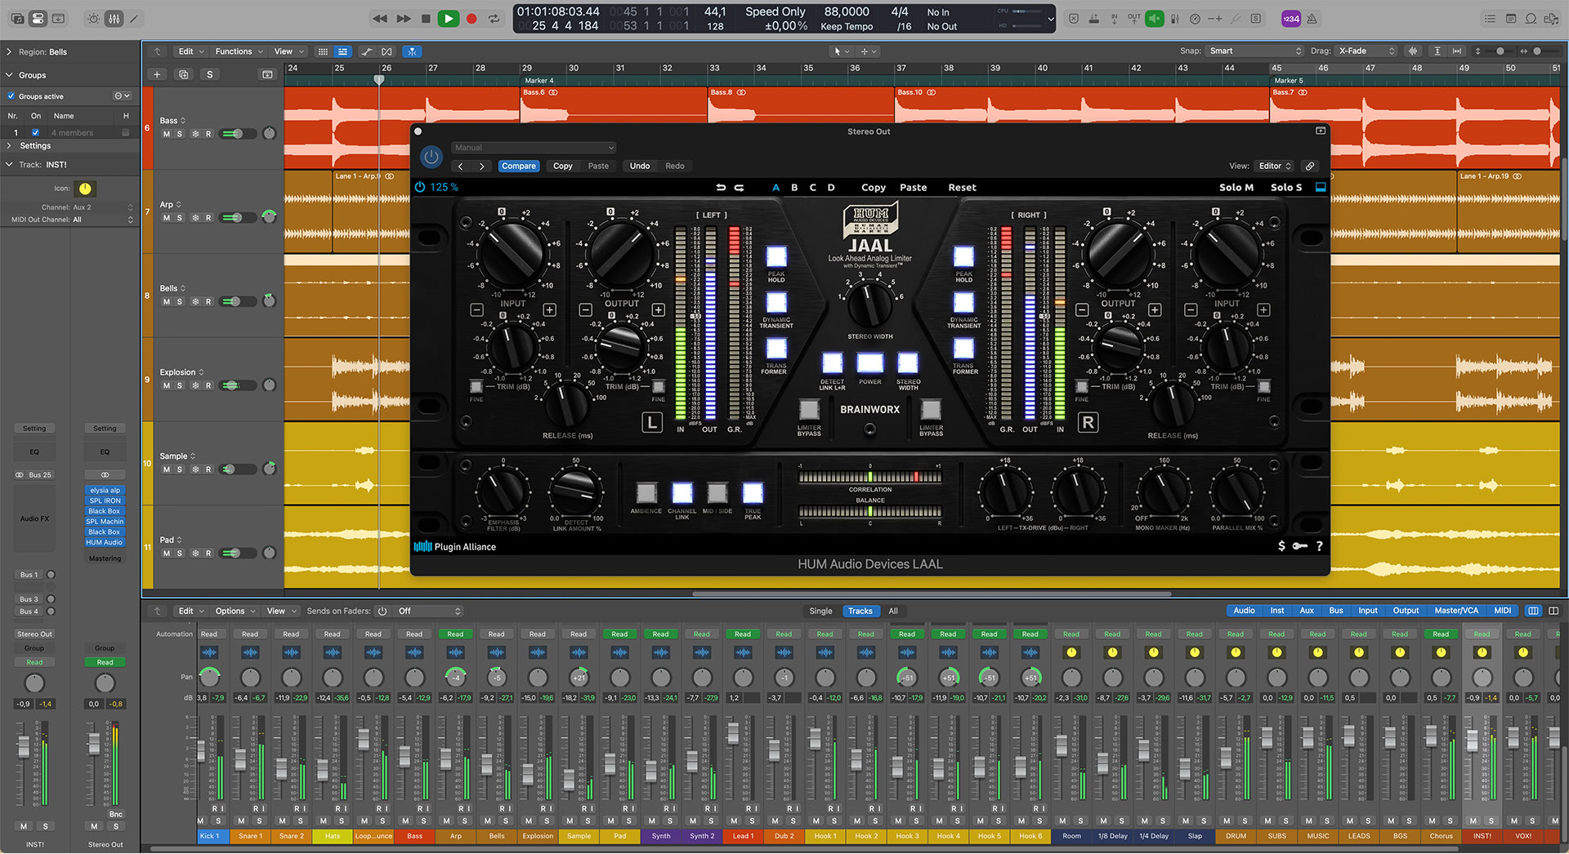Open the Drag X-Fade dropdown
Viewport: 1569px width, 854px height.
1366,51
